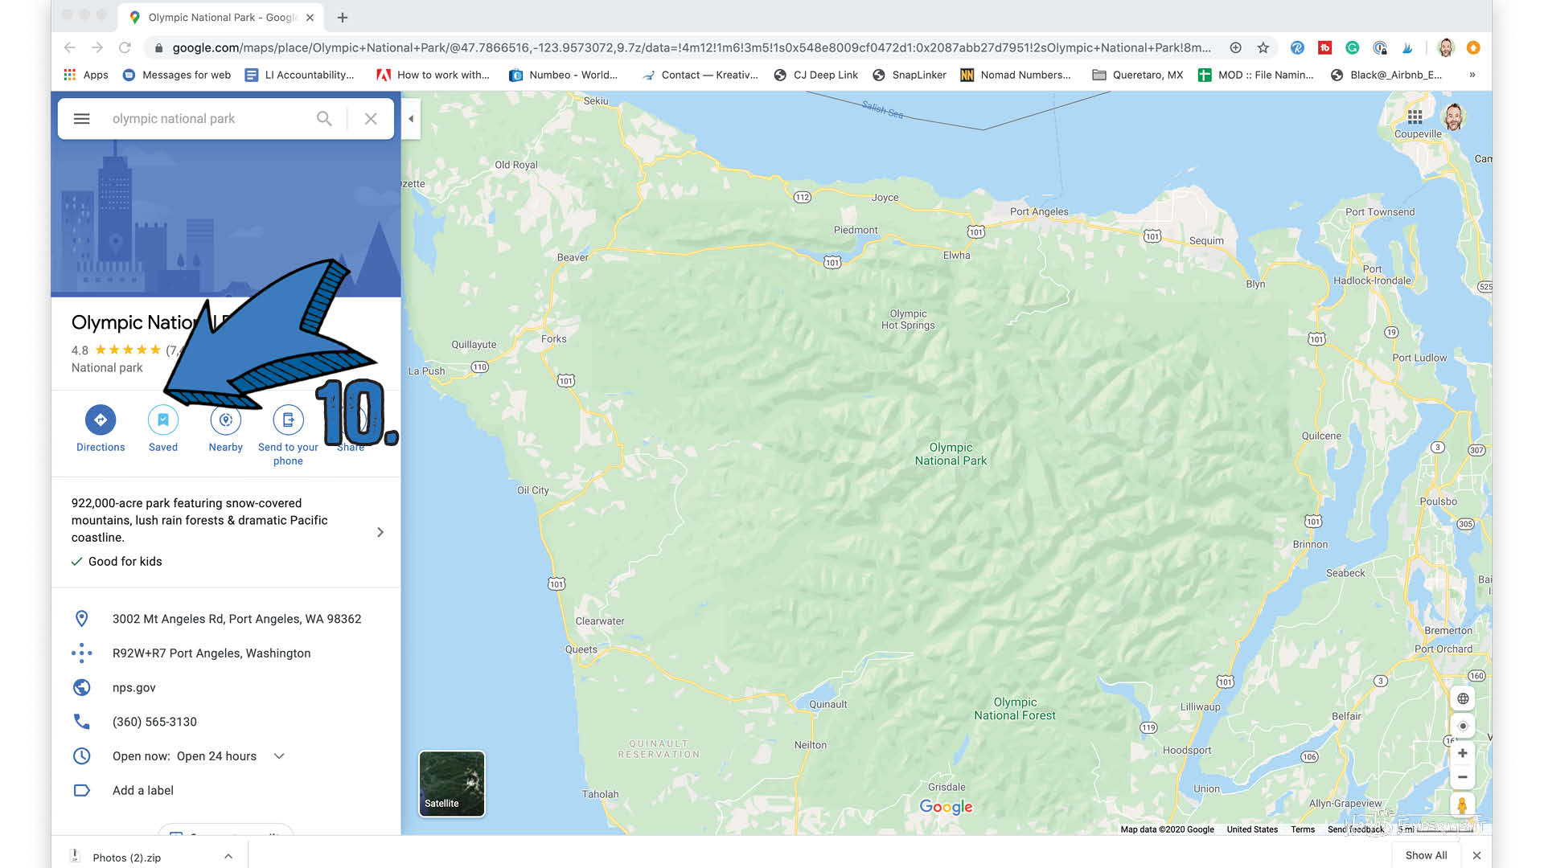Open Nomad Numbers bookmark
Viewport: 1544px width, 868px height.
1016,75
